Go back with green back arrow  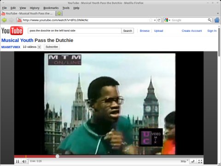pyautogui.click(x=4, y=20)
